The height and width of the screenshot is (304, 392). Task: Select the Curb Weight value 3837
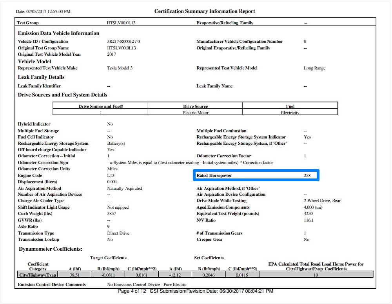click(x=111, y=213)
